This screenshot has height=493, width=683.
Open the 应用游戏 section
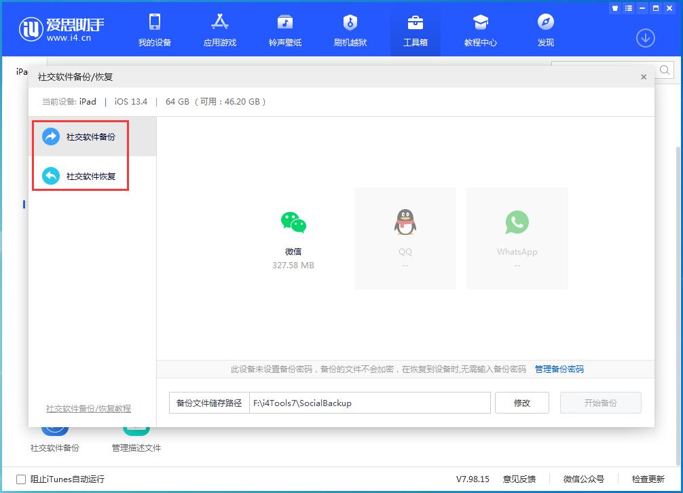tap(219, 30)
